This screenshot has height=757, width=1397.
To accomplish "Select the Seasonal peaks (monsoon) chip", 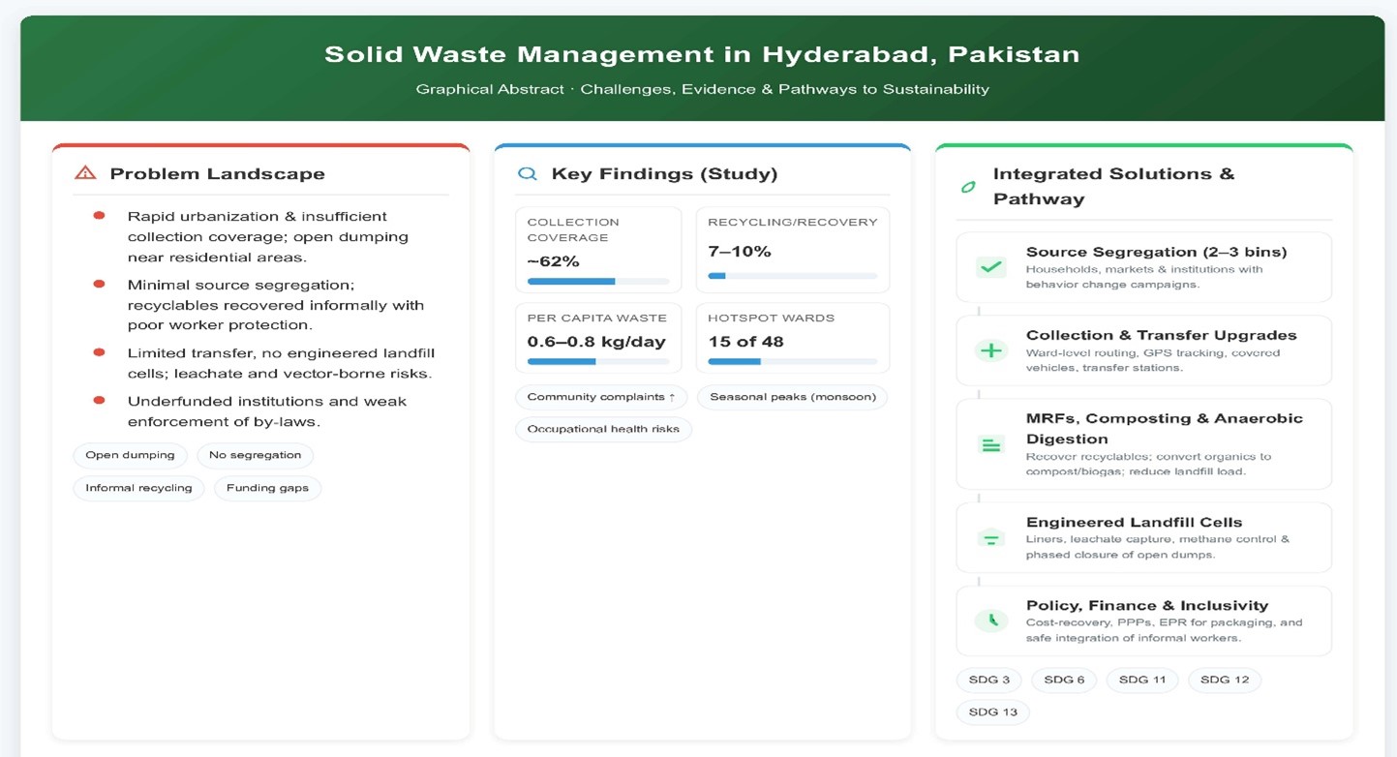I will (792, 397).
